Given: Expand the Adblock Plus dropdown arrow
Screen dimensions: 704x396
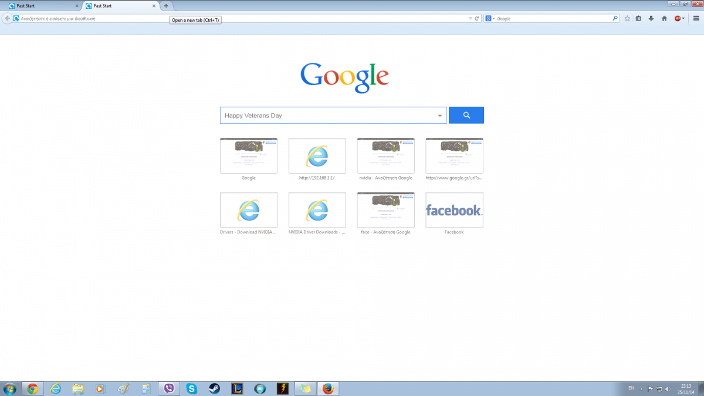Looking at the screenshot, I should (683, 18).
